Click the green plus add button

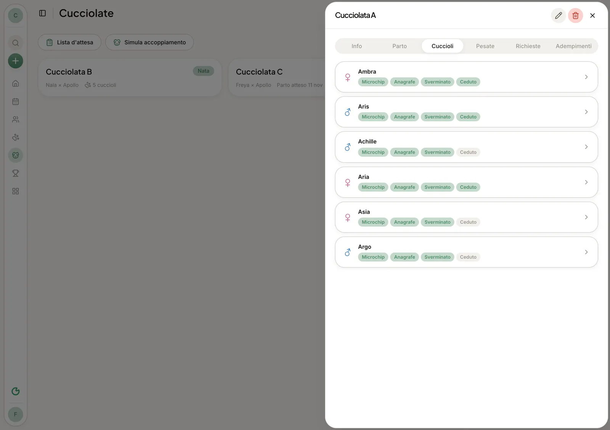(x=16, y=61)
